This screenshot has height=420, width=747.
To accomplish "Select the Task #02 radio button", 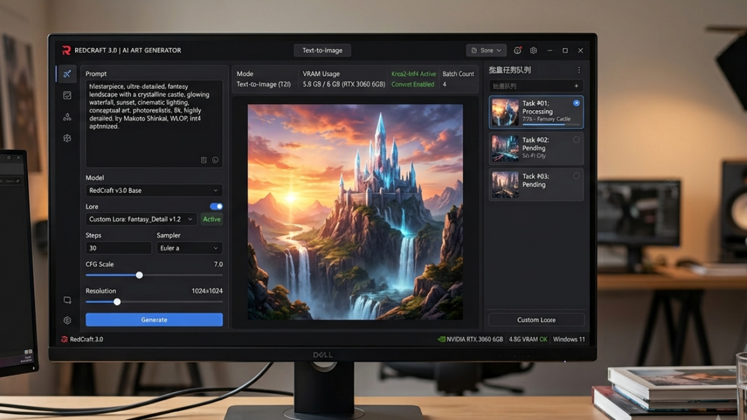I will pos(576,140).
